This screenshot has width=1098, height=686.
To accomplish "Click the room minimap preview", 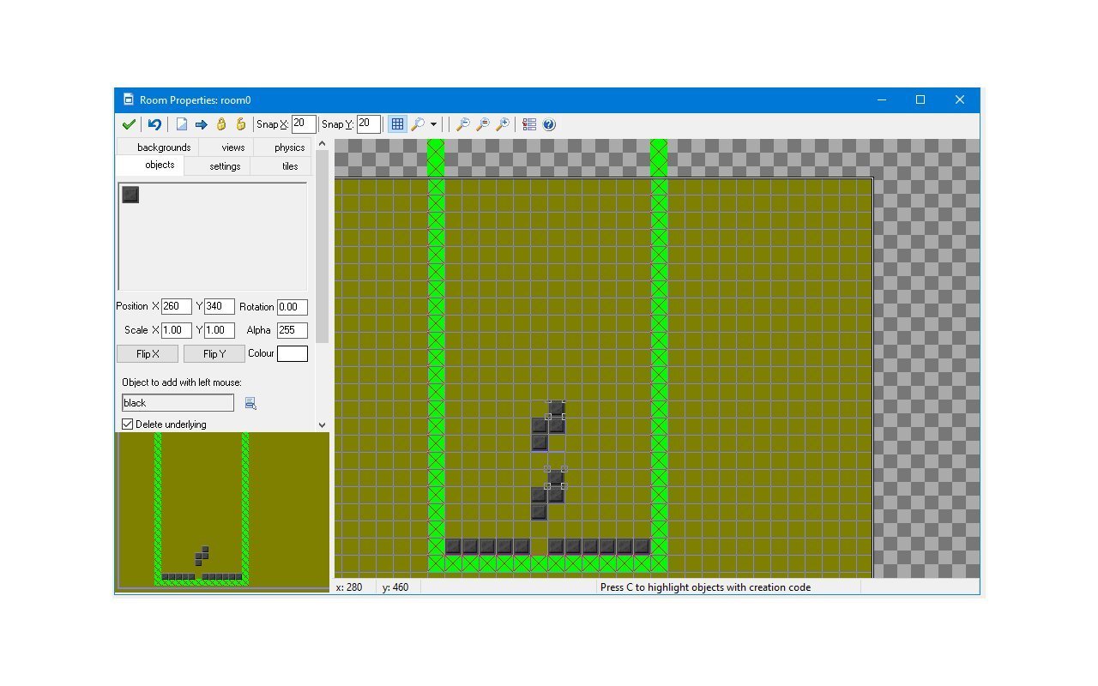I will point(223,511).
